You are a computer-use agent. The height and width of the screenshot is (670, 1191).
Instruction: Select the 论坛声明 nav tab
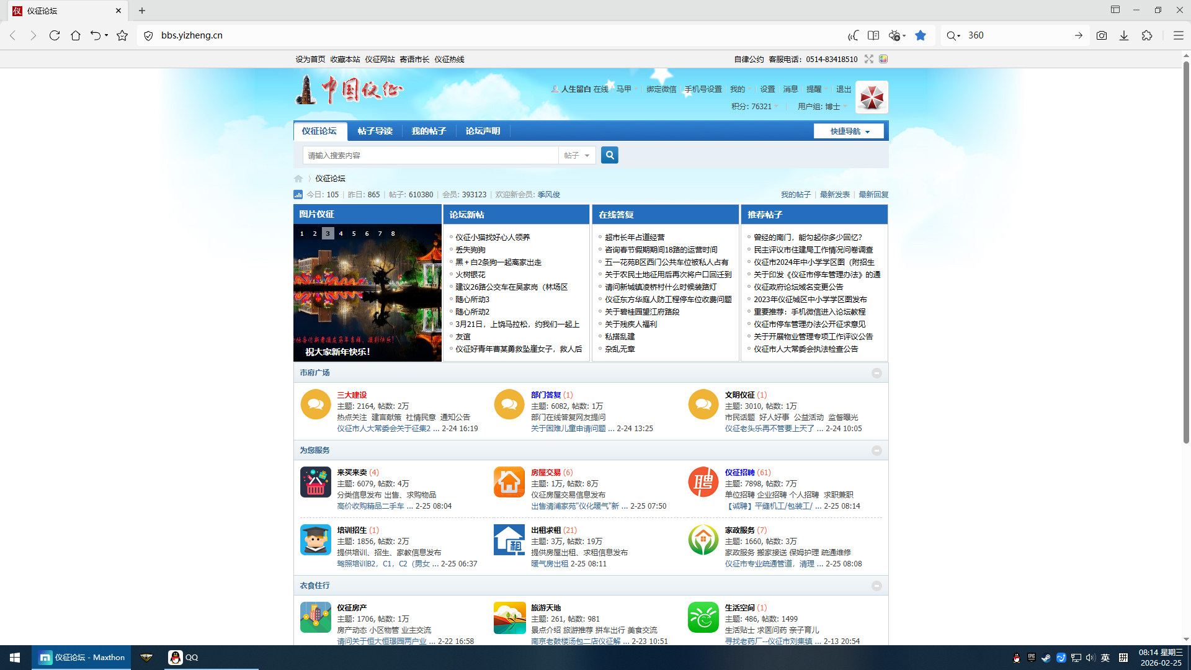(483, 131)
